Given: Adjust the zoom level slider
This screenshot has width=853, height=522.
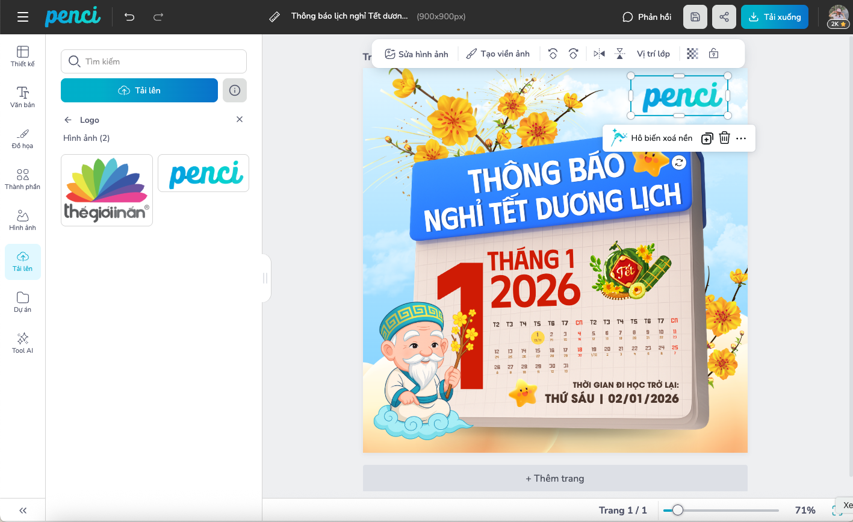Looking at the screenshot, I should [x=678, y=511].
